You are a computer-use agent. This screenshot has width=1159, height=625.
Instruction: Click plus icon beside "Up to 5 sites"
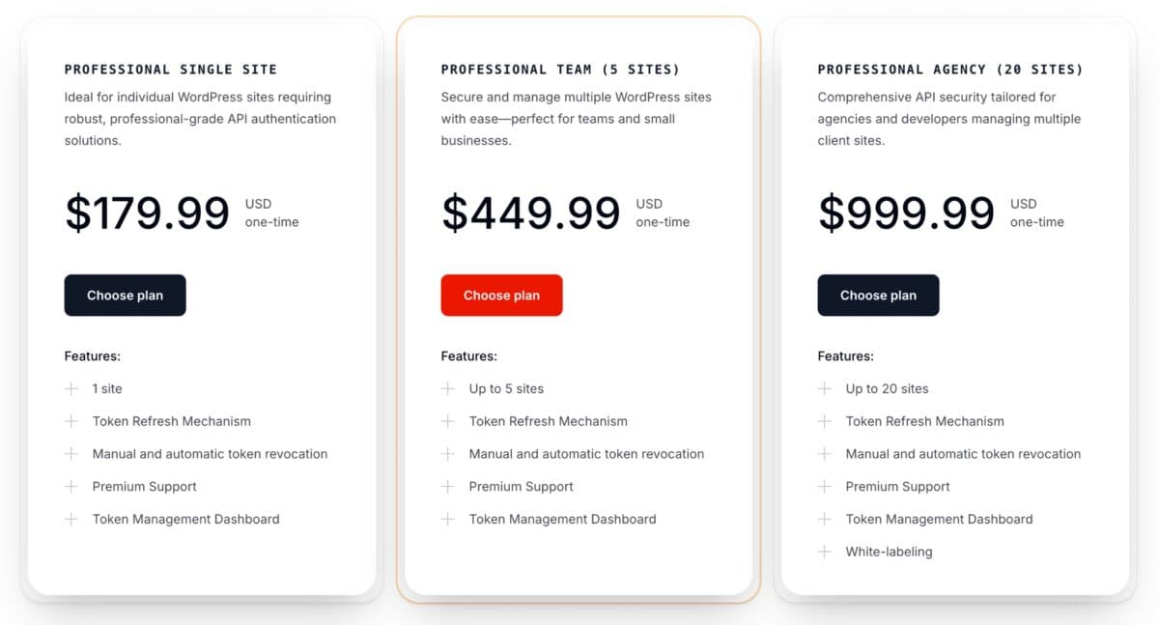[447, 388]
